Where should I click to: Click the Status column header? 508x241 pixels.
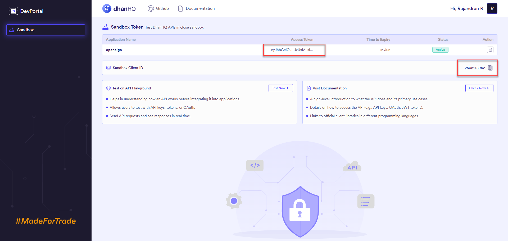443,39
